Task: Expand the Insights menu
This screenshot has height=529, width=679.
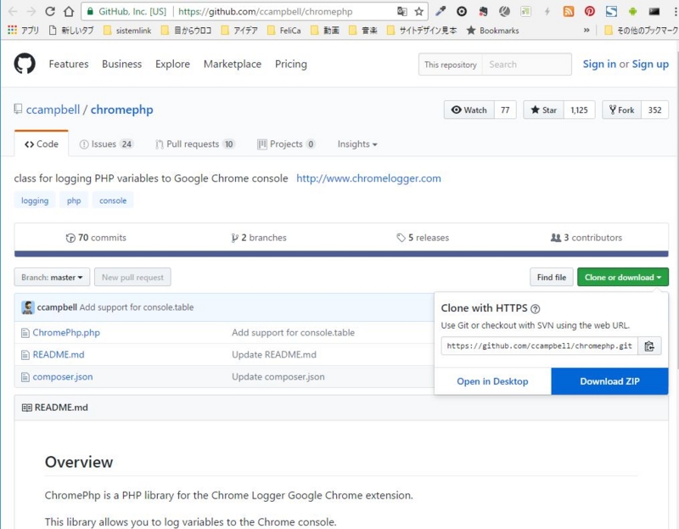Action: 356,144
